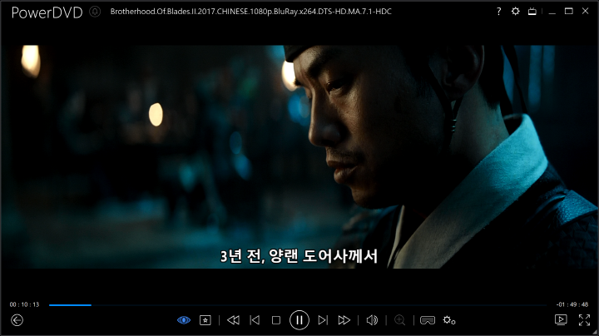Switch to TV mode

(x=532, y=12)
